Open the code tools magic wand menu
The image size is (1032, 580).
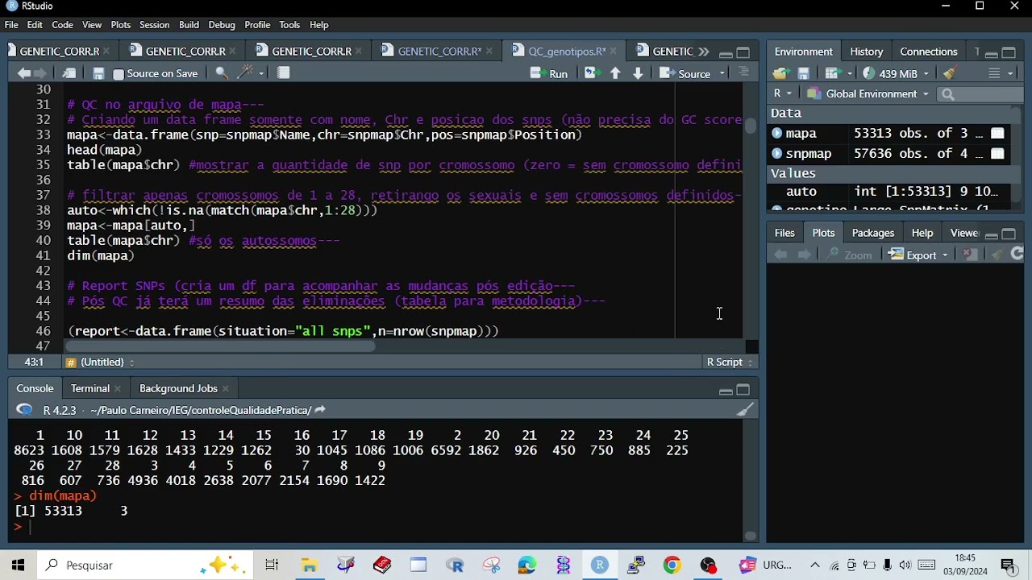coord(249,73)
